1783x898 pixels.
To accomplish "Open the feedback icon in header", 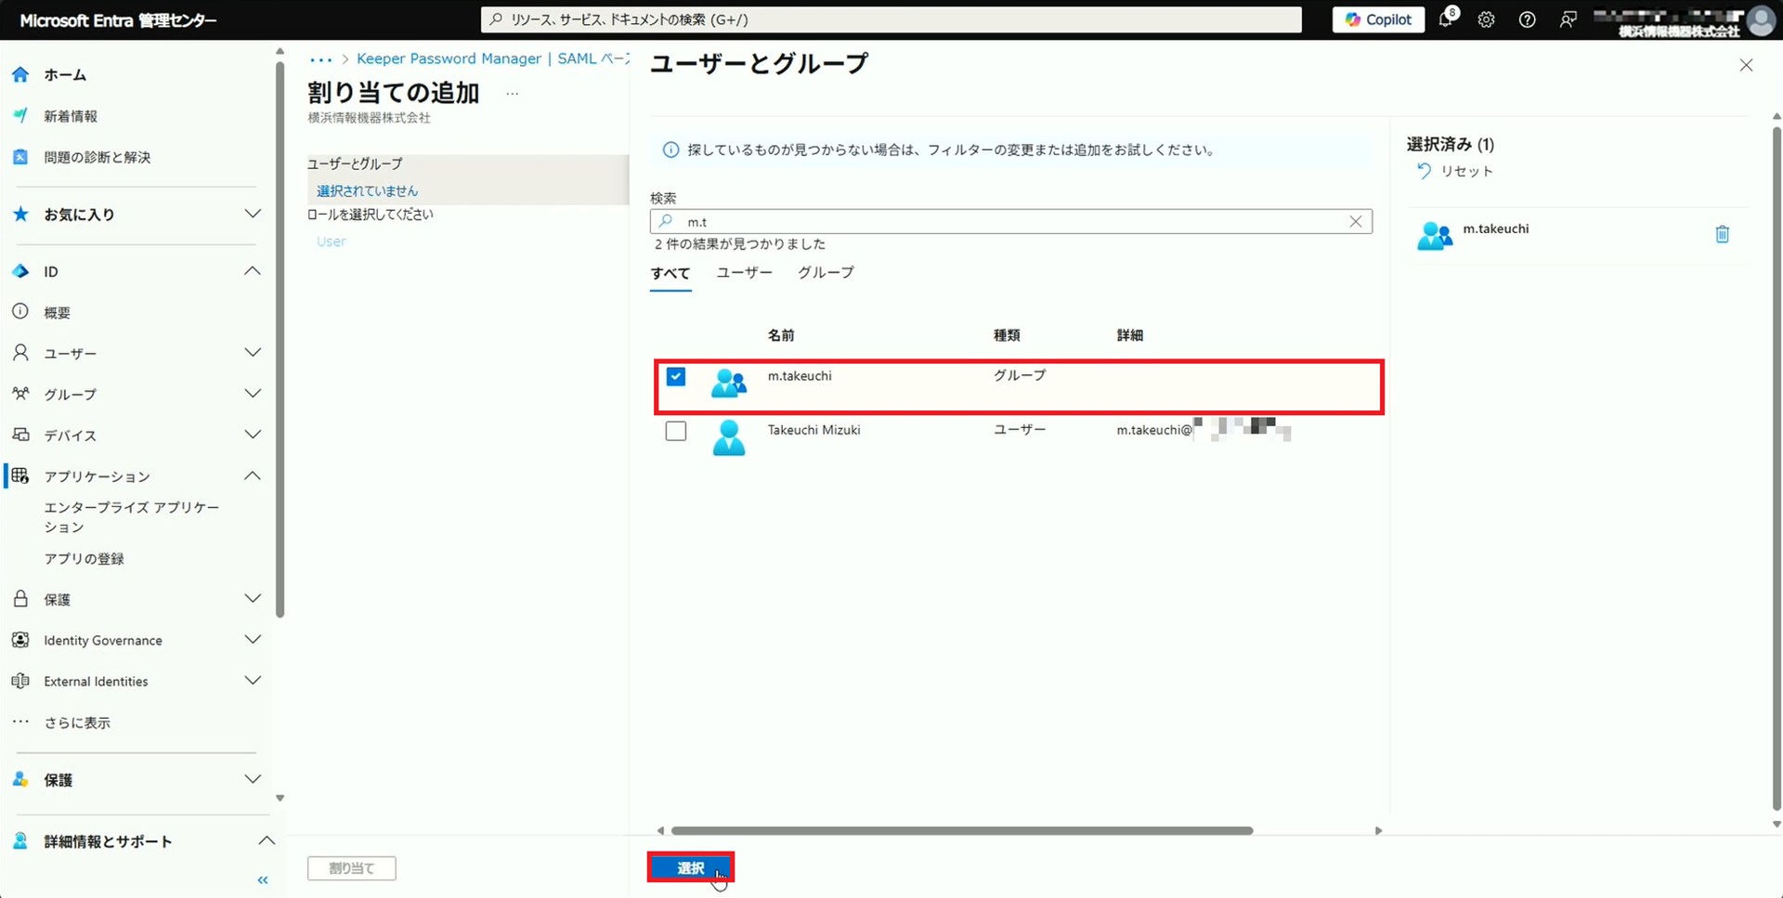I will [x=1568, y=20].
